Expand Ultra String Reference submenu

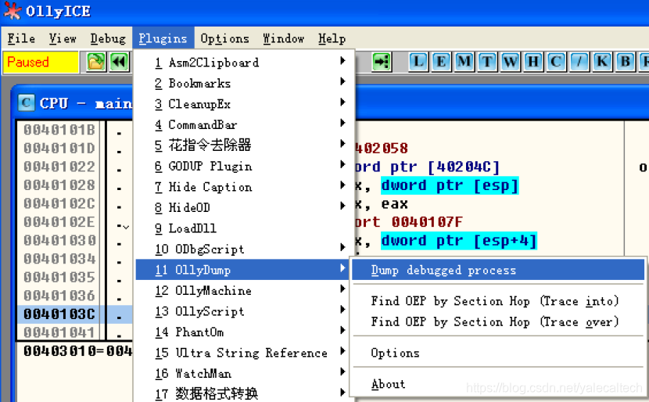pos(245,352)
